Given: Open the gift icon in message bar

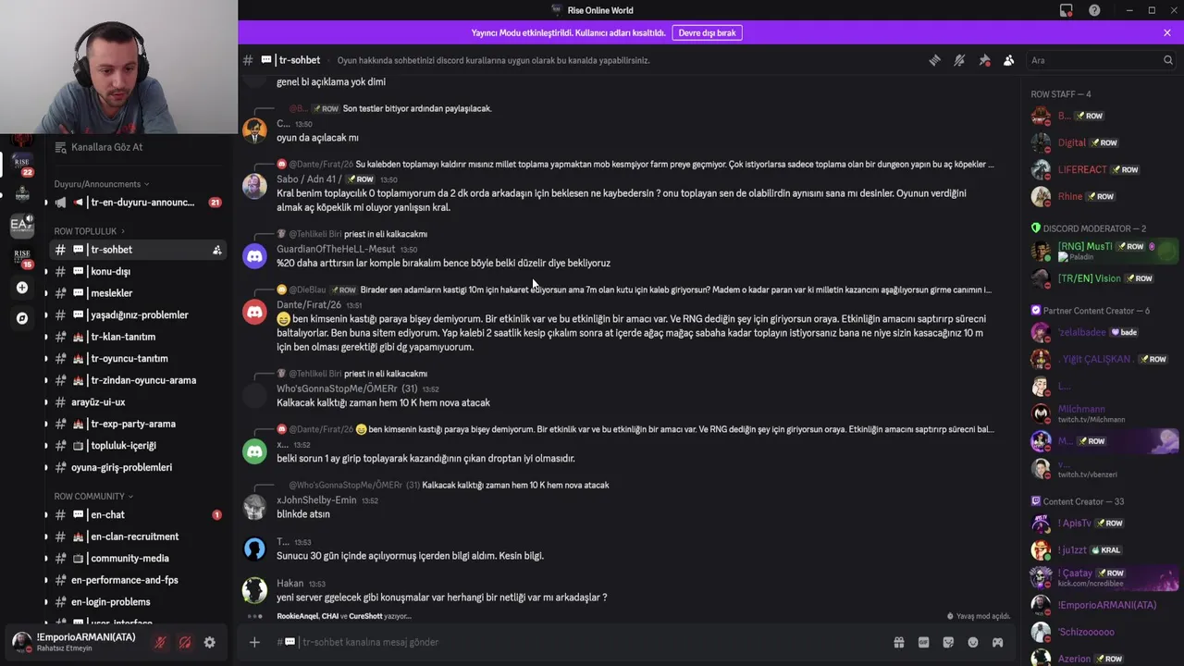Looking at the screenshot, I should [x=898, y=642].
